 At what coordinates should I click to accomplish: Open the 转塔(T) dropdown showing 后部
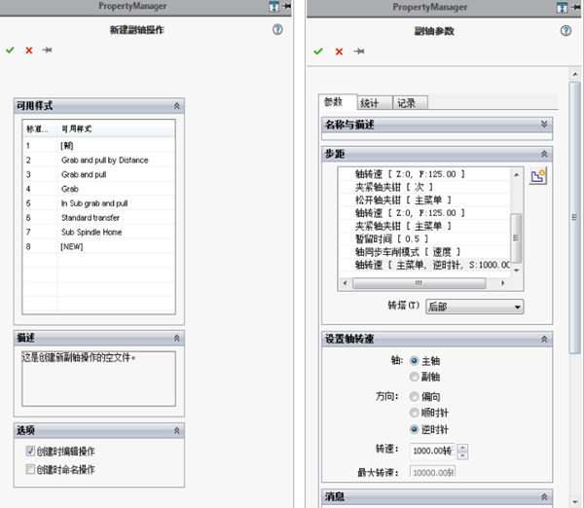click(474, 307)
